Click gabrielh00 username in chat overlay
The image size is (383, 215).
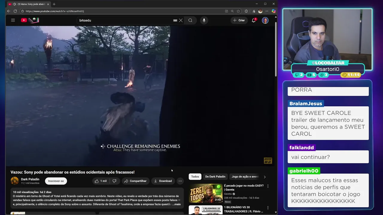(304, 171)
